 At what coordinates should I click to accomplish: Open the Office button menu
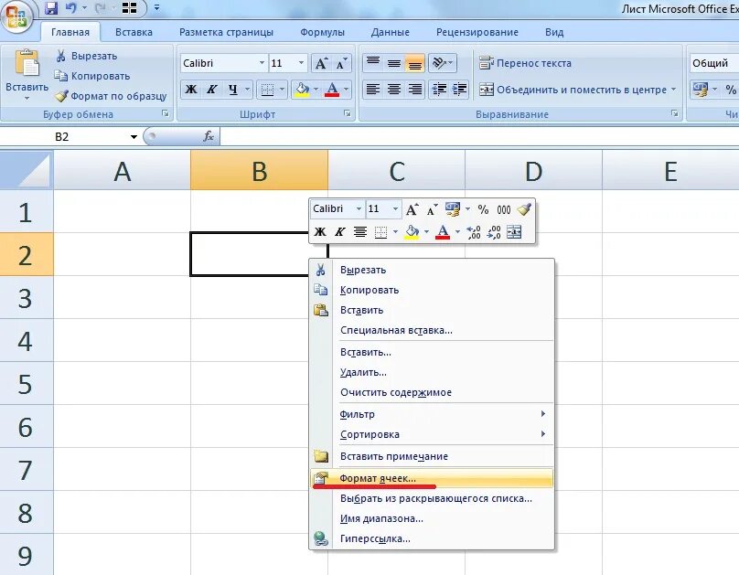pyautogui.click(x=16, y=16)
